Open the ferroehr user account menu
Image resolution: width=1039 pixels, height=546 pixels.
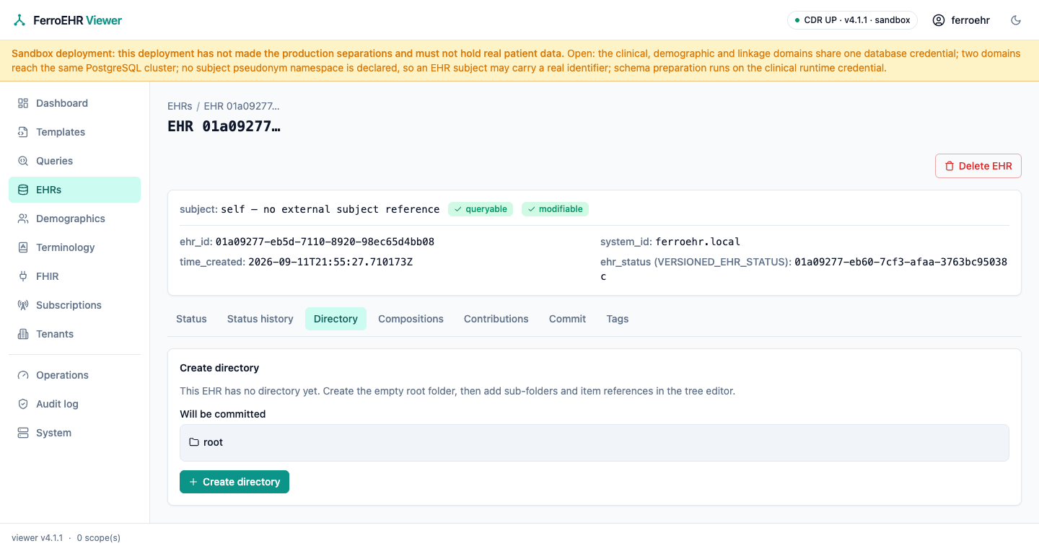(961, 20)
